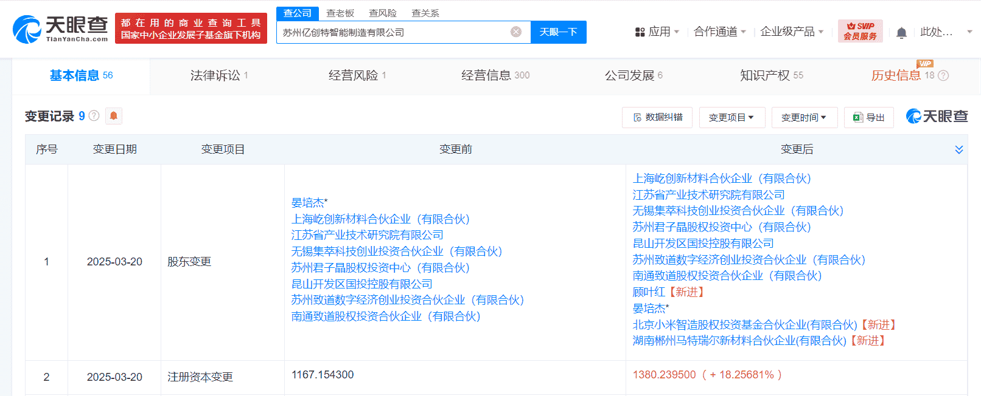Click the notification bell in top bar
The height and width of the screenshot is (396, 981).
click(901, 32)
